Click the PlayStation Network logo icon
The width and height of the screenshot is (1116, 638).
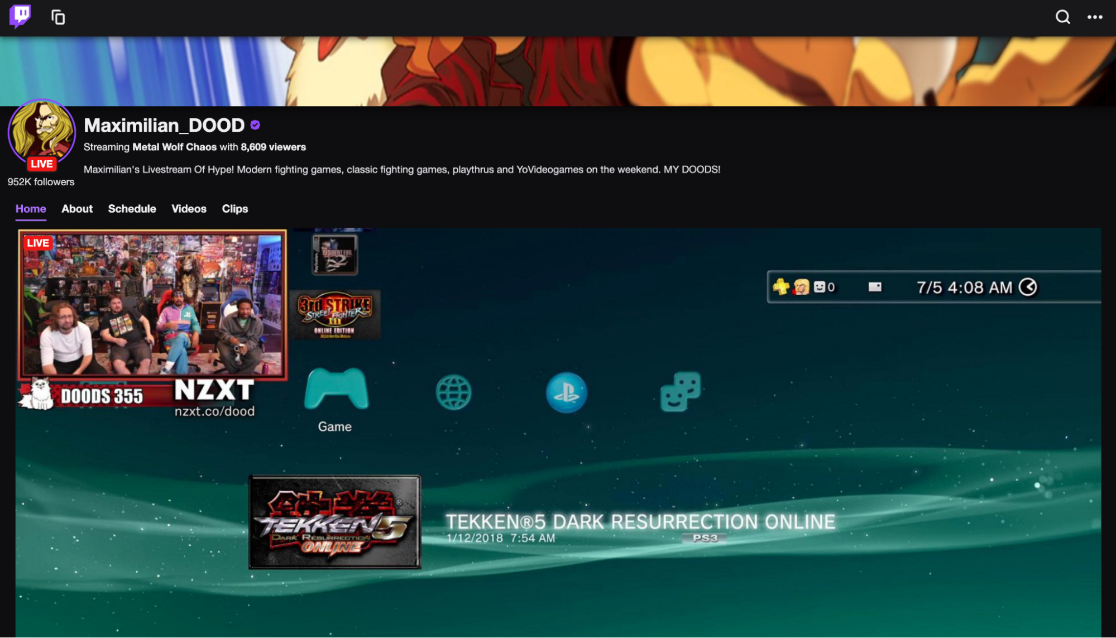coord(566,392)
